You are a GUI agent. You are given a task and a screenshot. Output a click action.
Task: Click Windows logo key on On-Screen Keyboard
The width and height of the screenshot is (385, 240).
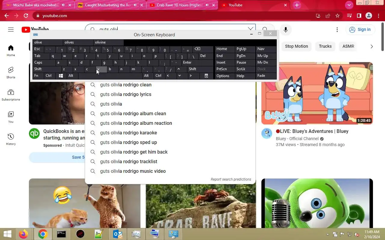pyautogui.click(x=61, y=76)
